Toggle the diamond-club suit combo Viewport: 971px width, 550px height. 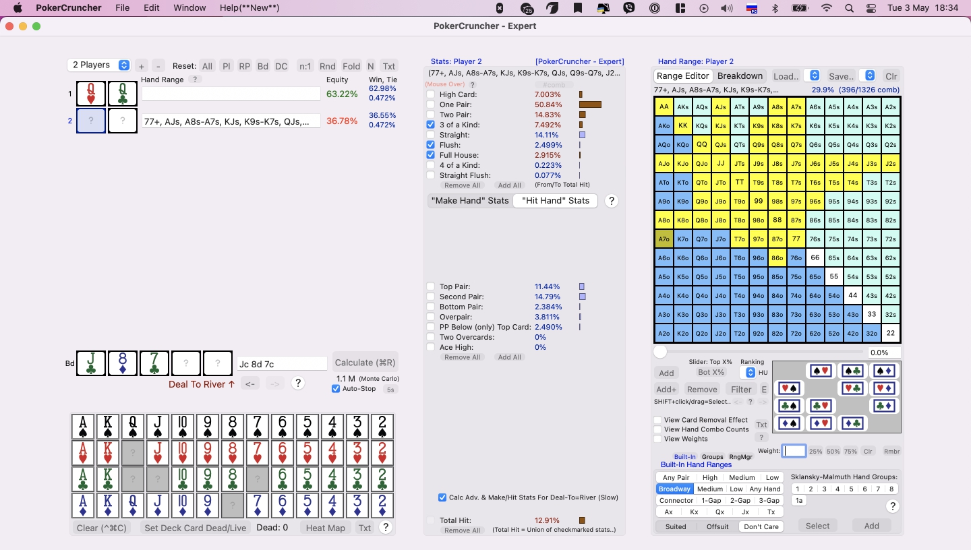pyautogui.click(x=852, y=423)
